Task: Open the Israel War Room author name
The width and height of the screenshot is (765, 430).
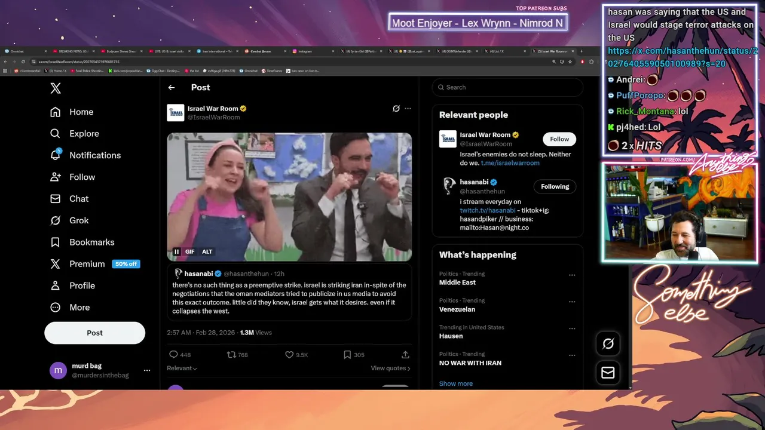Action: tap(213, 109)
